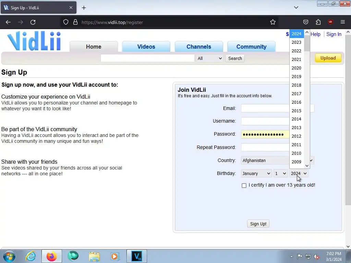Click the URL address bar
This screenshot has width=351, height=263.
point(170,22)
